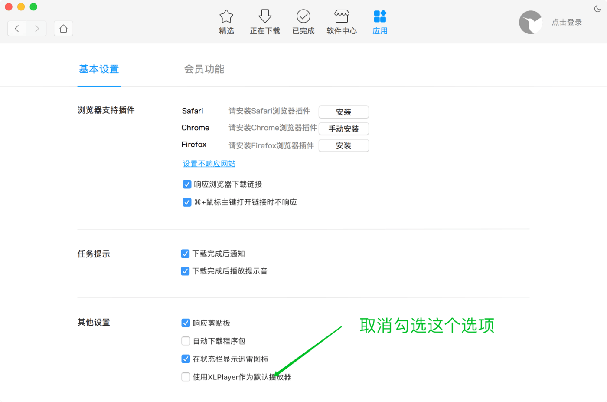Install the Firefox browser plugin
The image size is (607, 402).
pyautogui.click(x=343, y=146)
